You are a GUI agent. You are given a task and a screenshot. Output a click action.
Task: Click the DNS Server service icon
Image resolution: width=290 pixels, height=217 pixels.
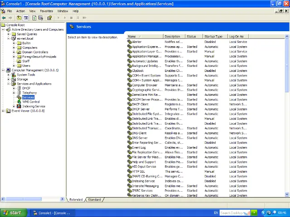(130, 138)
